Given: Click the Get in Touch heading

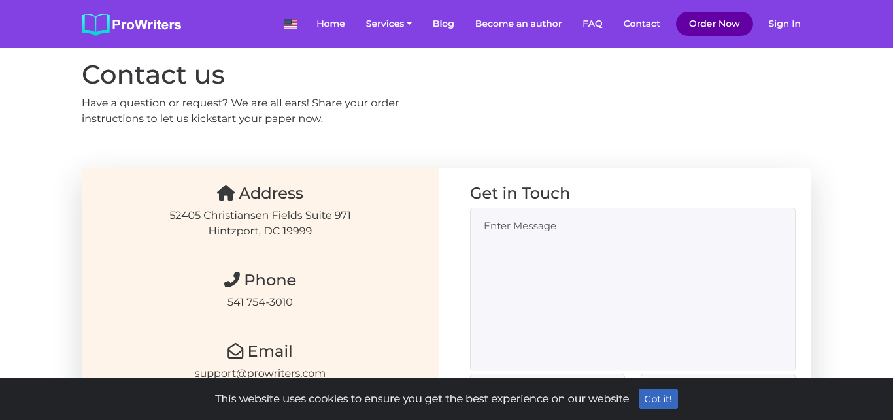Looking at the screenshot, I should click(x=520, y=193).
